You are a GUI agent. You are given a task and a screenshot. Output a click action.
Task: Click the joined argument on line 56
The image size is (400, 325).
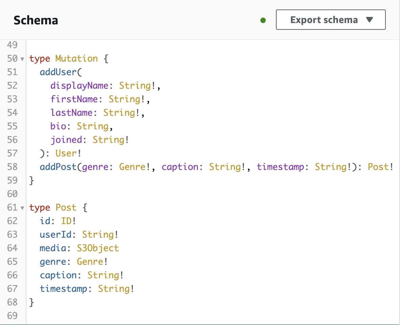coord(66,140)
